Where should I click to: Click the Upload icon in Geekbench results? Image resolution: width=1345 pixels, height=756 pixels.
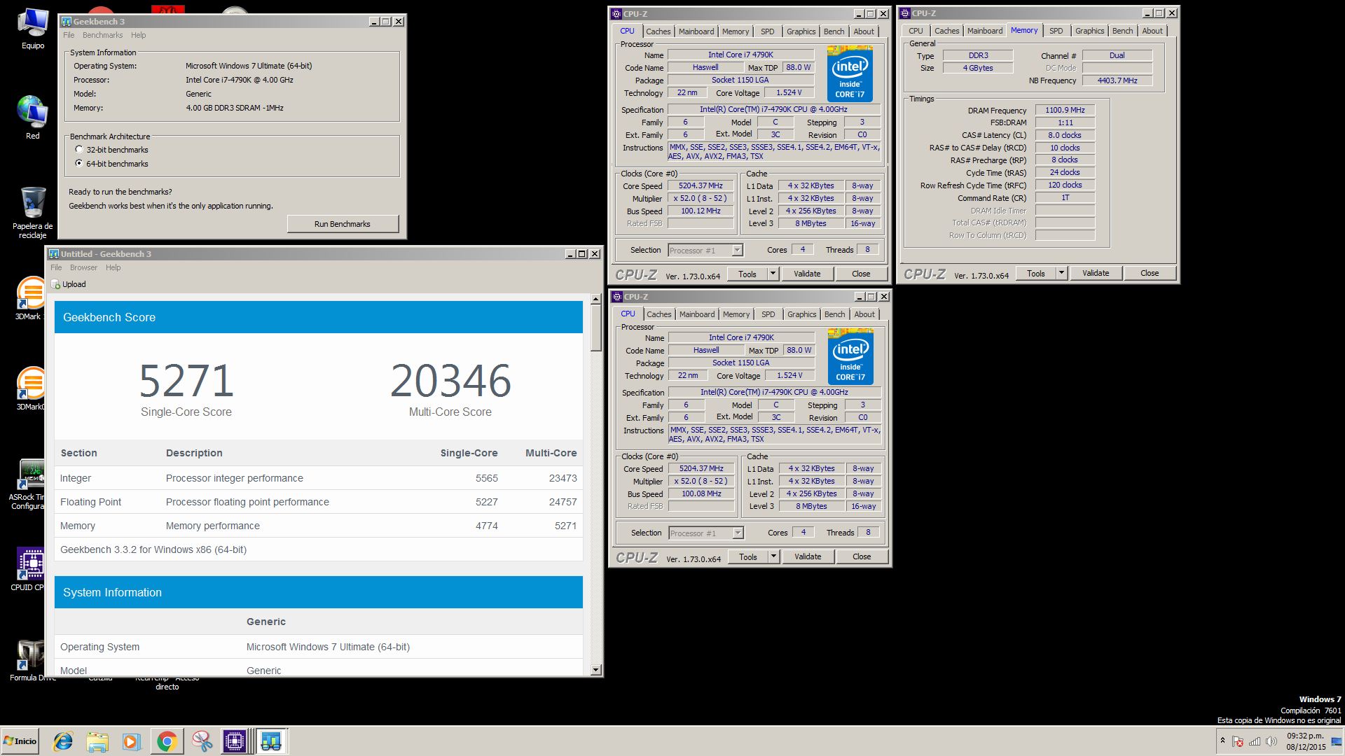pos(56,284)
